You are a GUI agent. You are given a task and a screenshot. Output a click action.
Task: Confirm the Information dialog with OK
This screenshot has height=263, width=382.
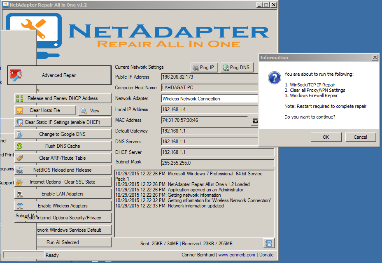point(326,137)
